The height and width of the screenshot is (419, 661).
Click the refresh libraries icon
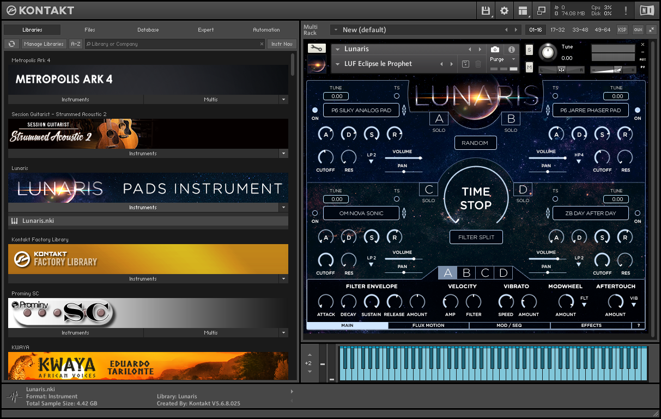tap(11, 44)
